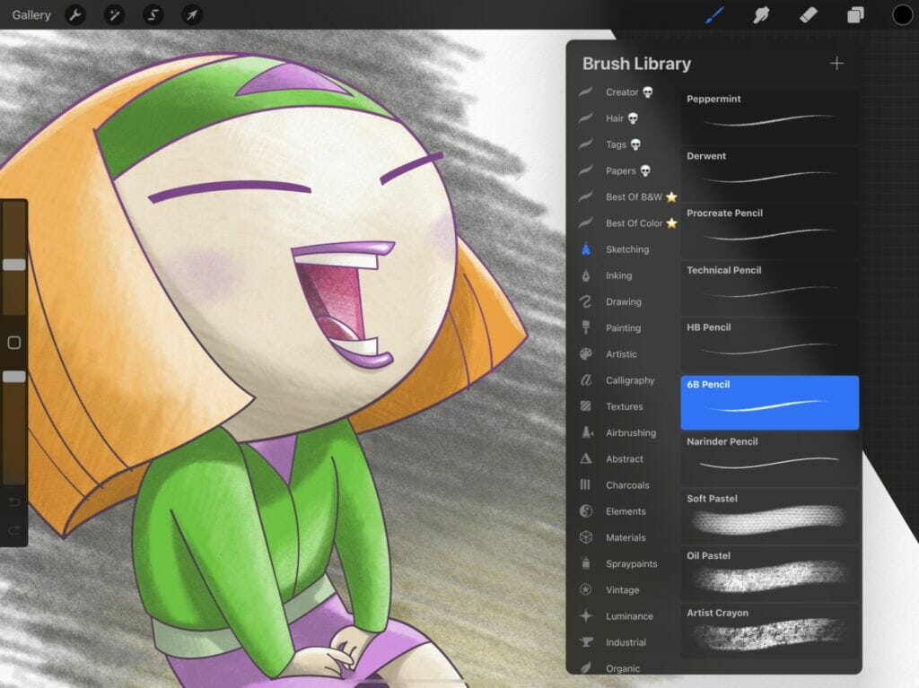Open the active color swatch

[x=903, y=14]
